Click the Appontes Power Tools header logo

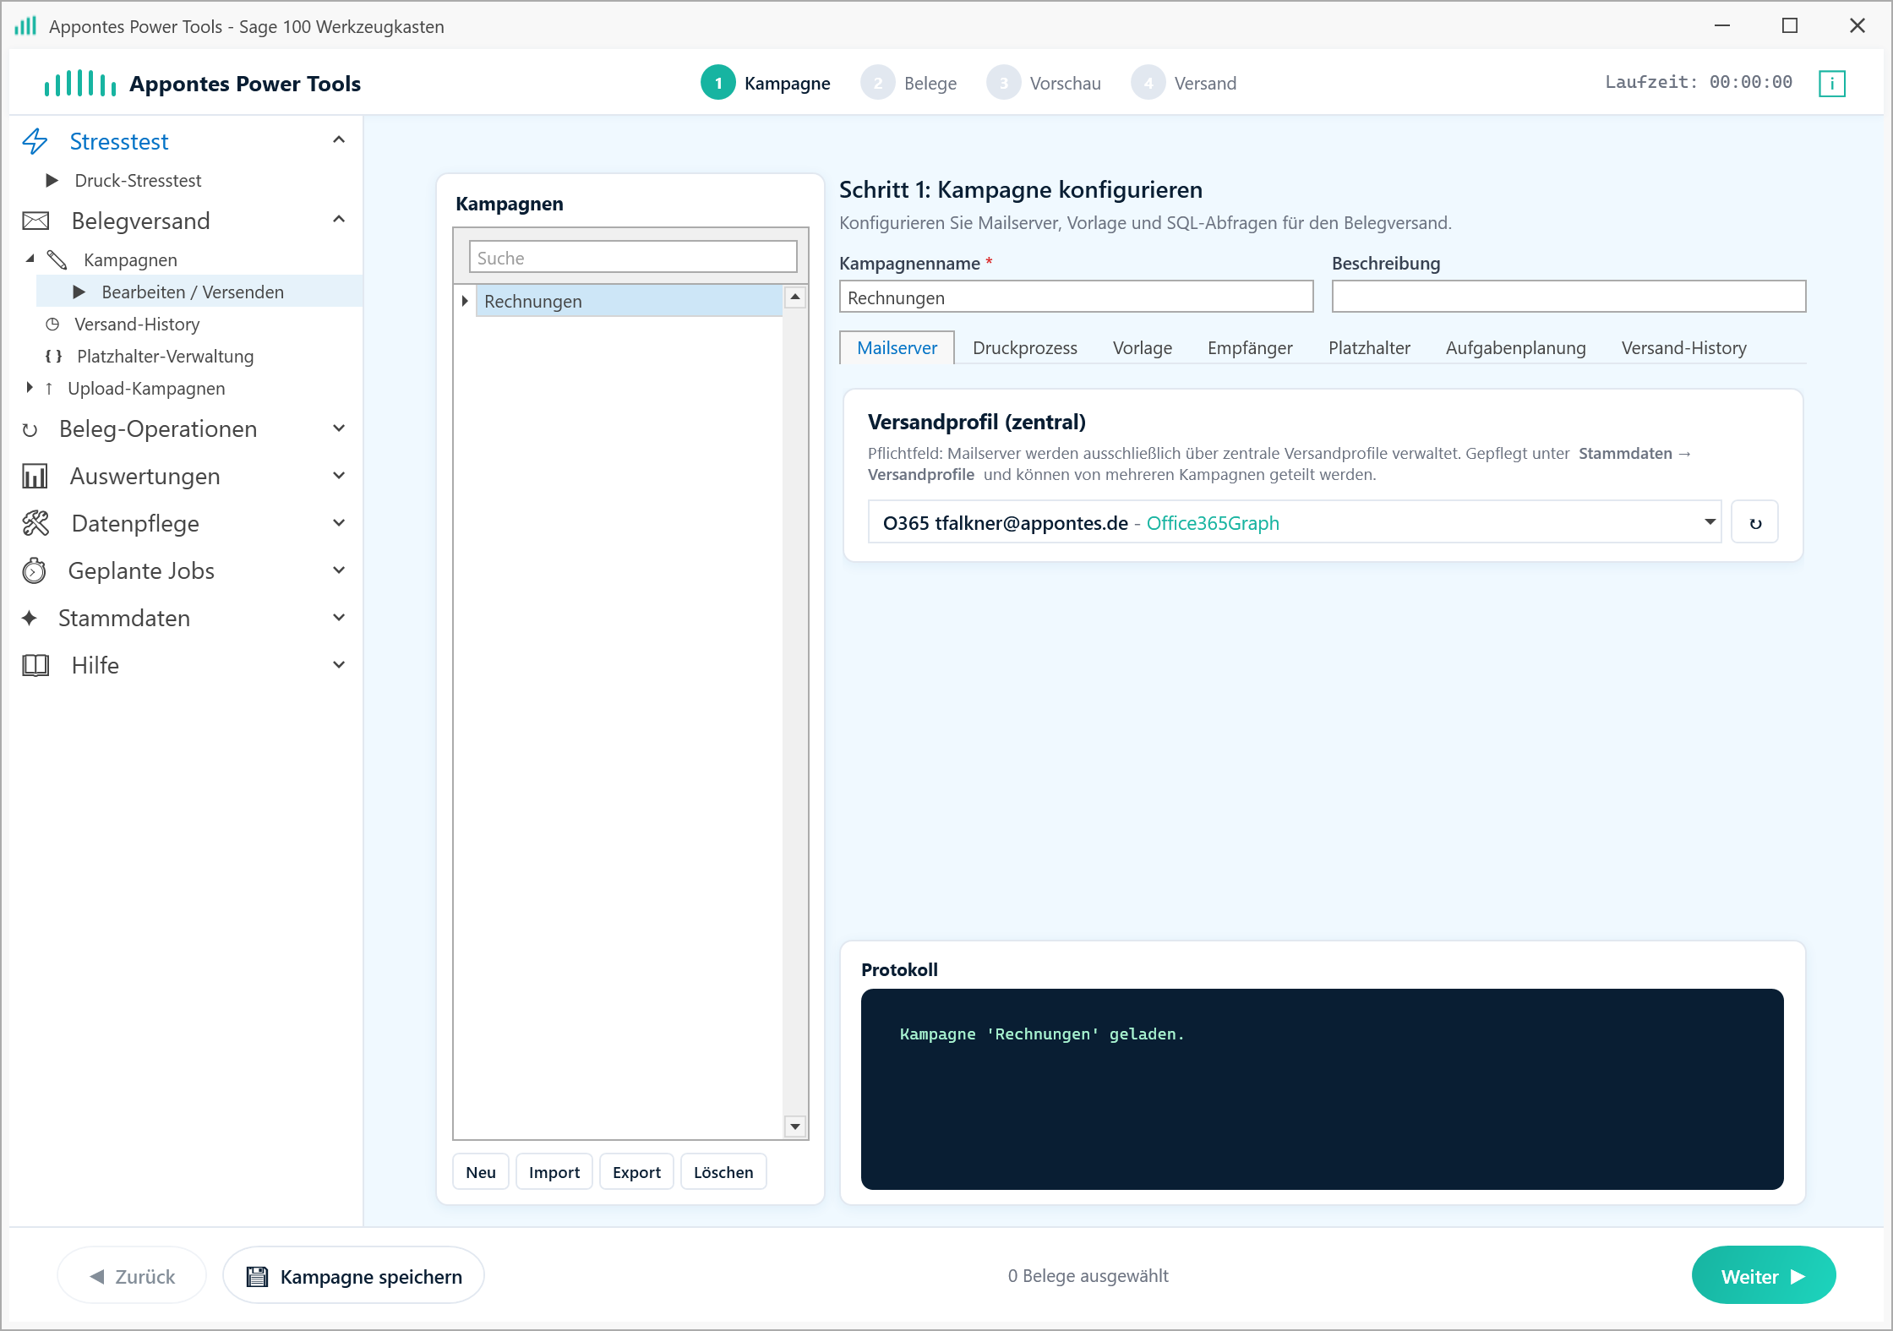[80, 83]
